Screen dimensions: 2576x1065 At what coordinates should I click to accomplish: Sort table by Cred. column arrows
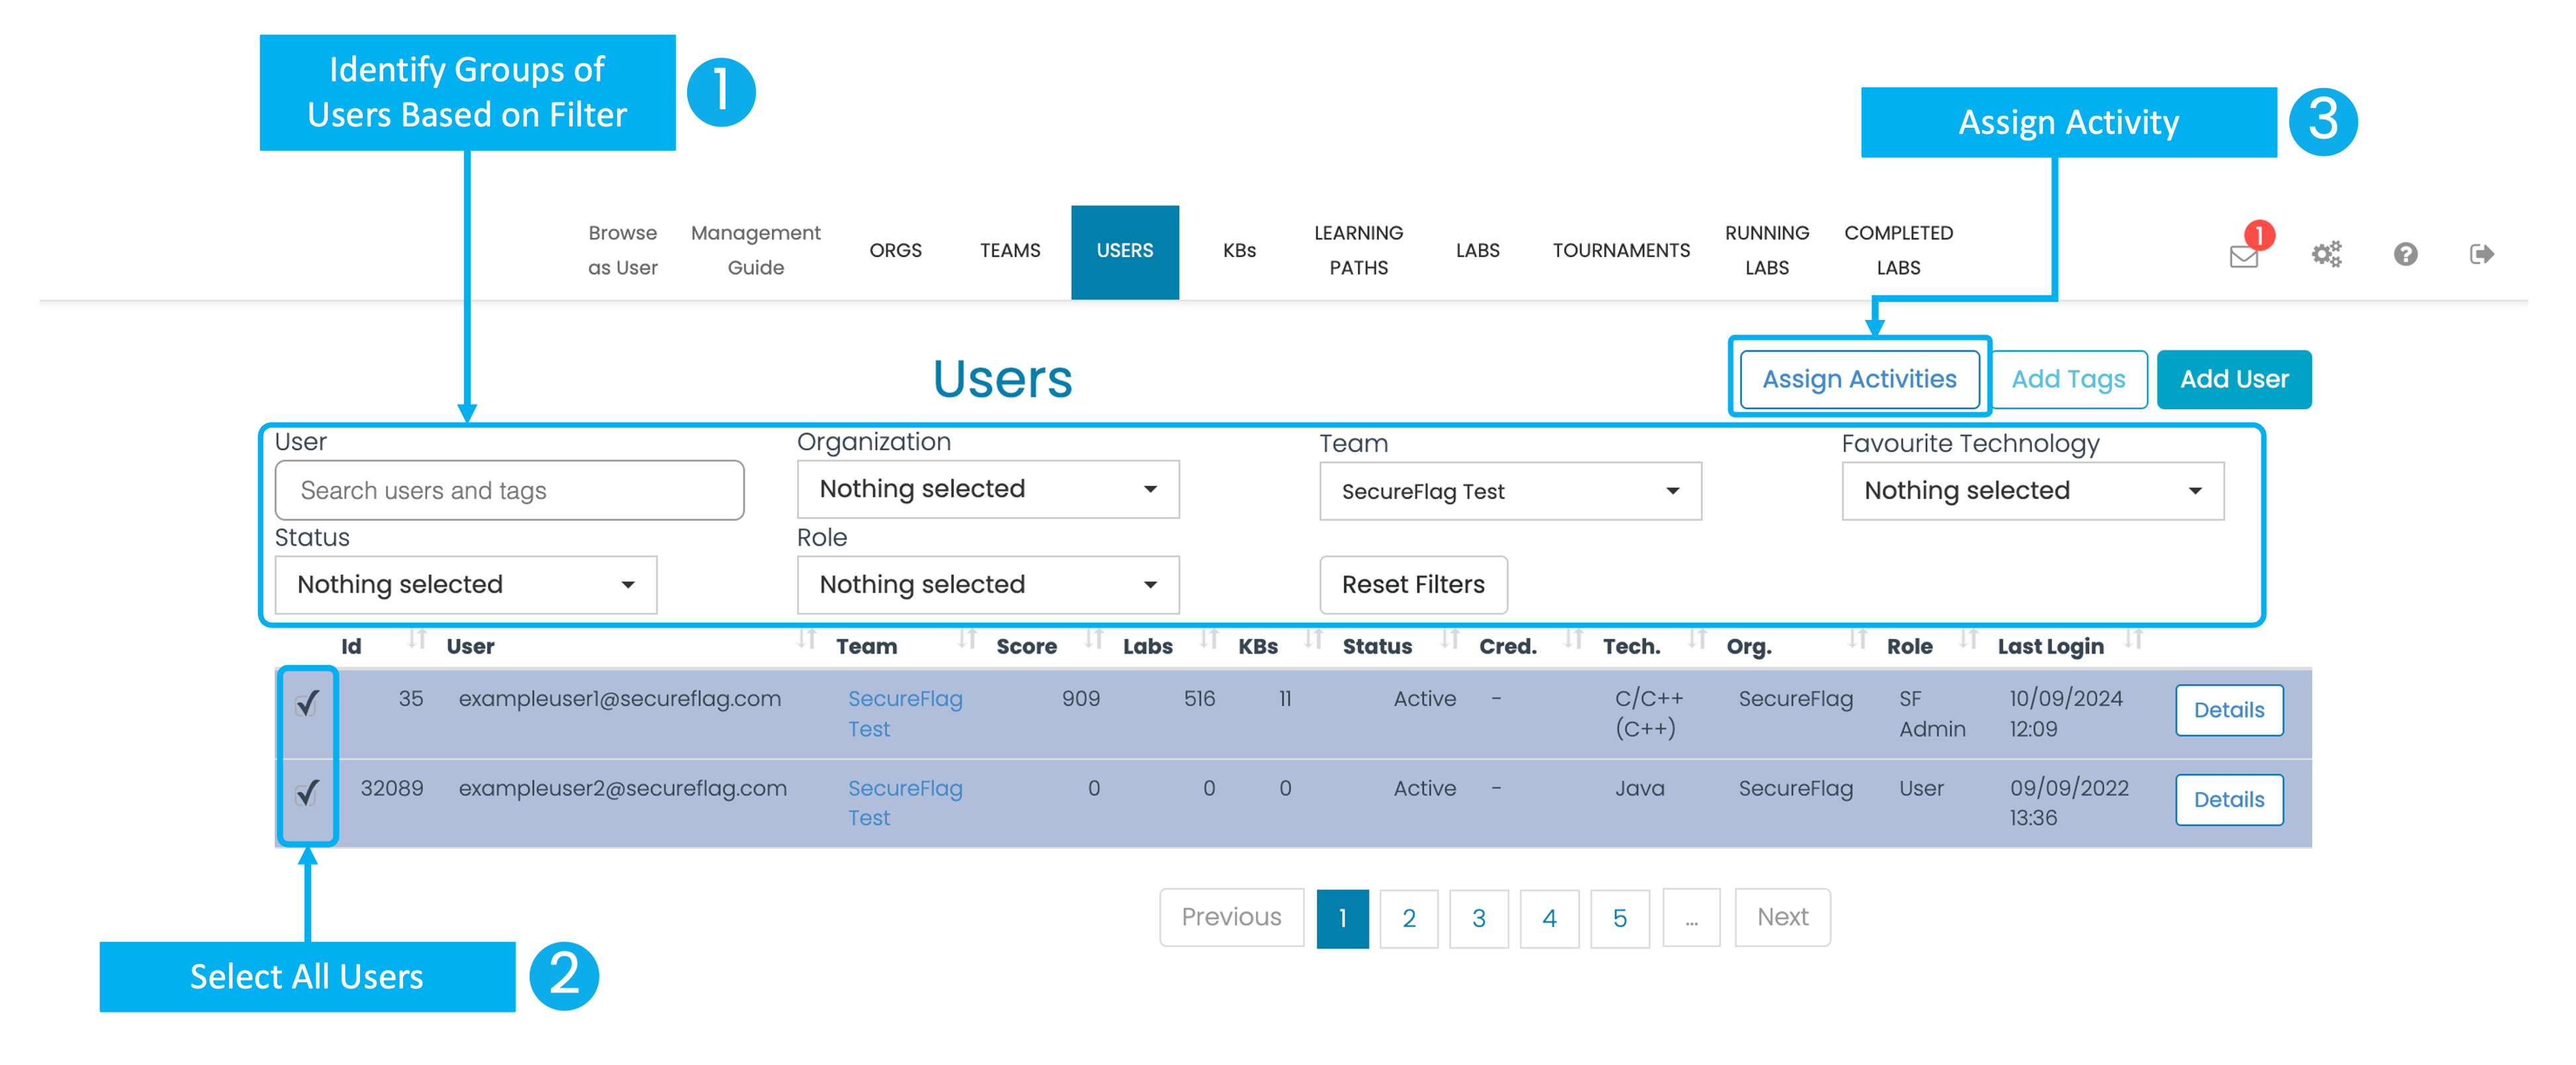pyautogui.click(x=1573, y=638)
